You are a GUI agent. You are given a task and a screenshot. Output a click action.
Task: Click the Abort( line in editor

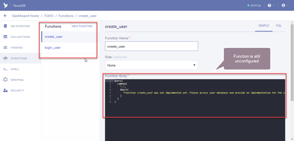(125, 90)
